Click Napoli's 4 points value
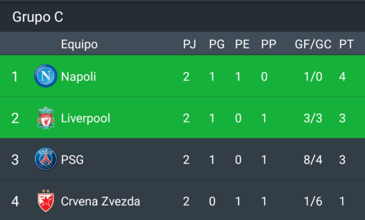Screen dimensions: 365x220 click(342, 77)
